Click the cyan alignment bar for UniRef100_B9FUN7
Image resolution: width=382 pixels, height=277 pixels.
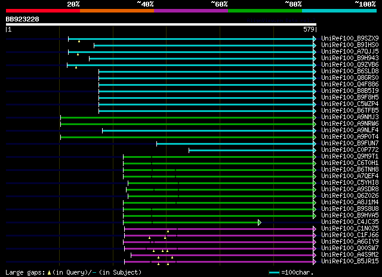click(x=235, y=144)
